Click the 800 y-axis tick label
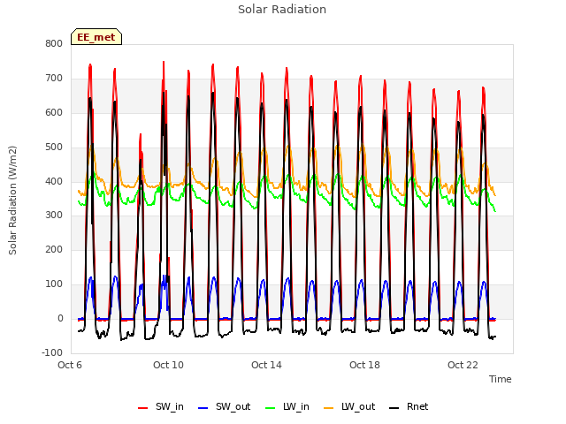Viewport: 566px width, 424px height. [x=54, y=43]
